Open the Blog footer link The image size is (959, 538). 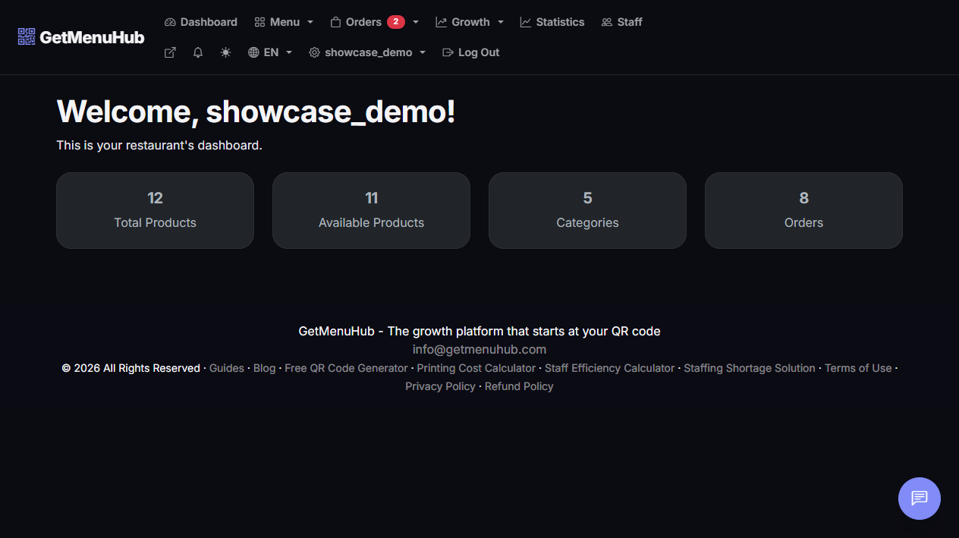(x=265, y=368)
